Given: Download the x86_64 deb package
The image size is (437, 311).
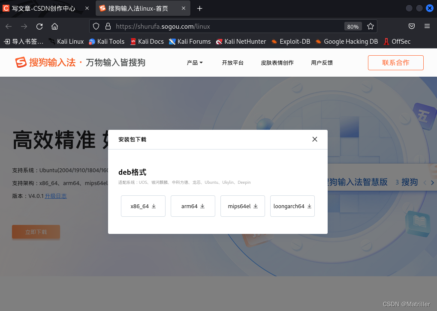Looking at the screenshot, I should pyautogui.click(x=143, y=206).
